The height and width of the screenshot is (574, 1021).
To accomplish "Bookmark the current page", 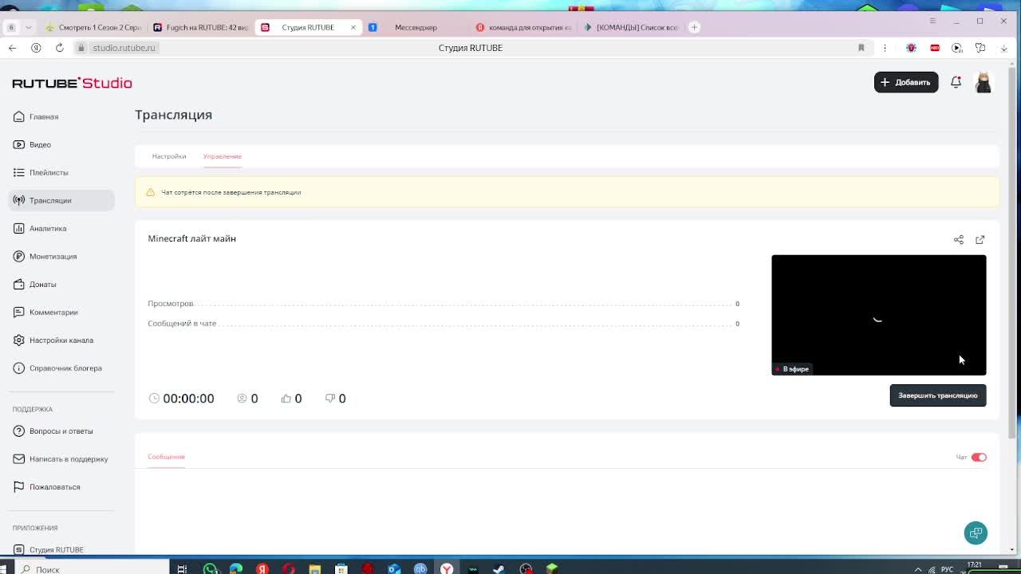I will click(861, 48).
